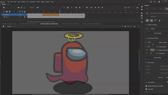Image resolution: width=168 pixels, height=95 pixels.
Task: Toggle loop playback
Action: click(x=91, y=8)
